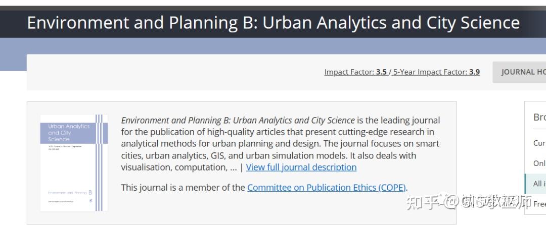The width and height of the screenshot is (546, 225).
Task: Visit Committee on Publication Ethics (COPE) link
Action: [x=326, y=187]
